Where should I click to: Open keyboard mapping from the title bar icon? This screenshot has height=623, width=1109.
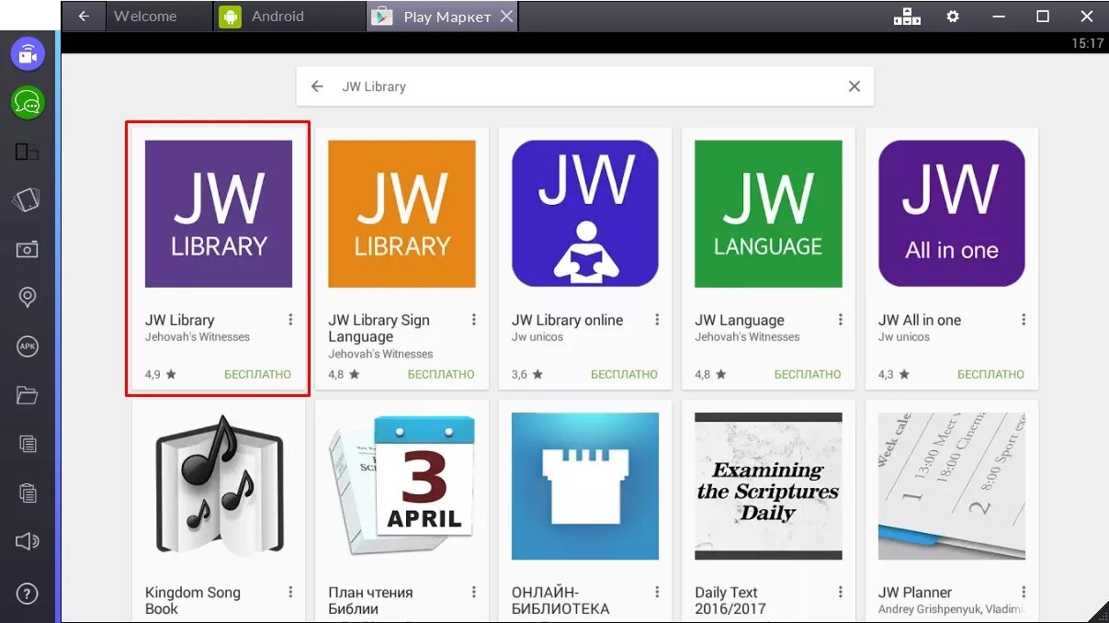point(907,16)
